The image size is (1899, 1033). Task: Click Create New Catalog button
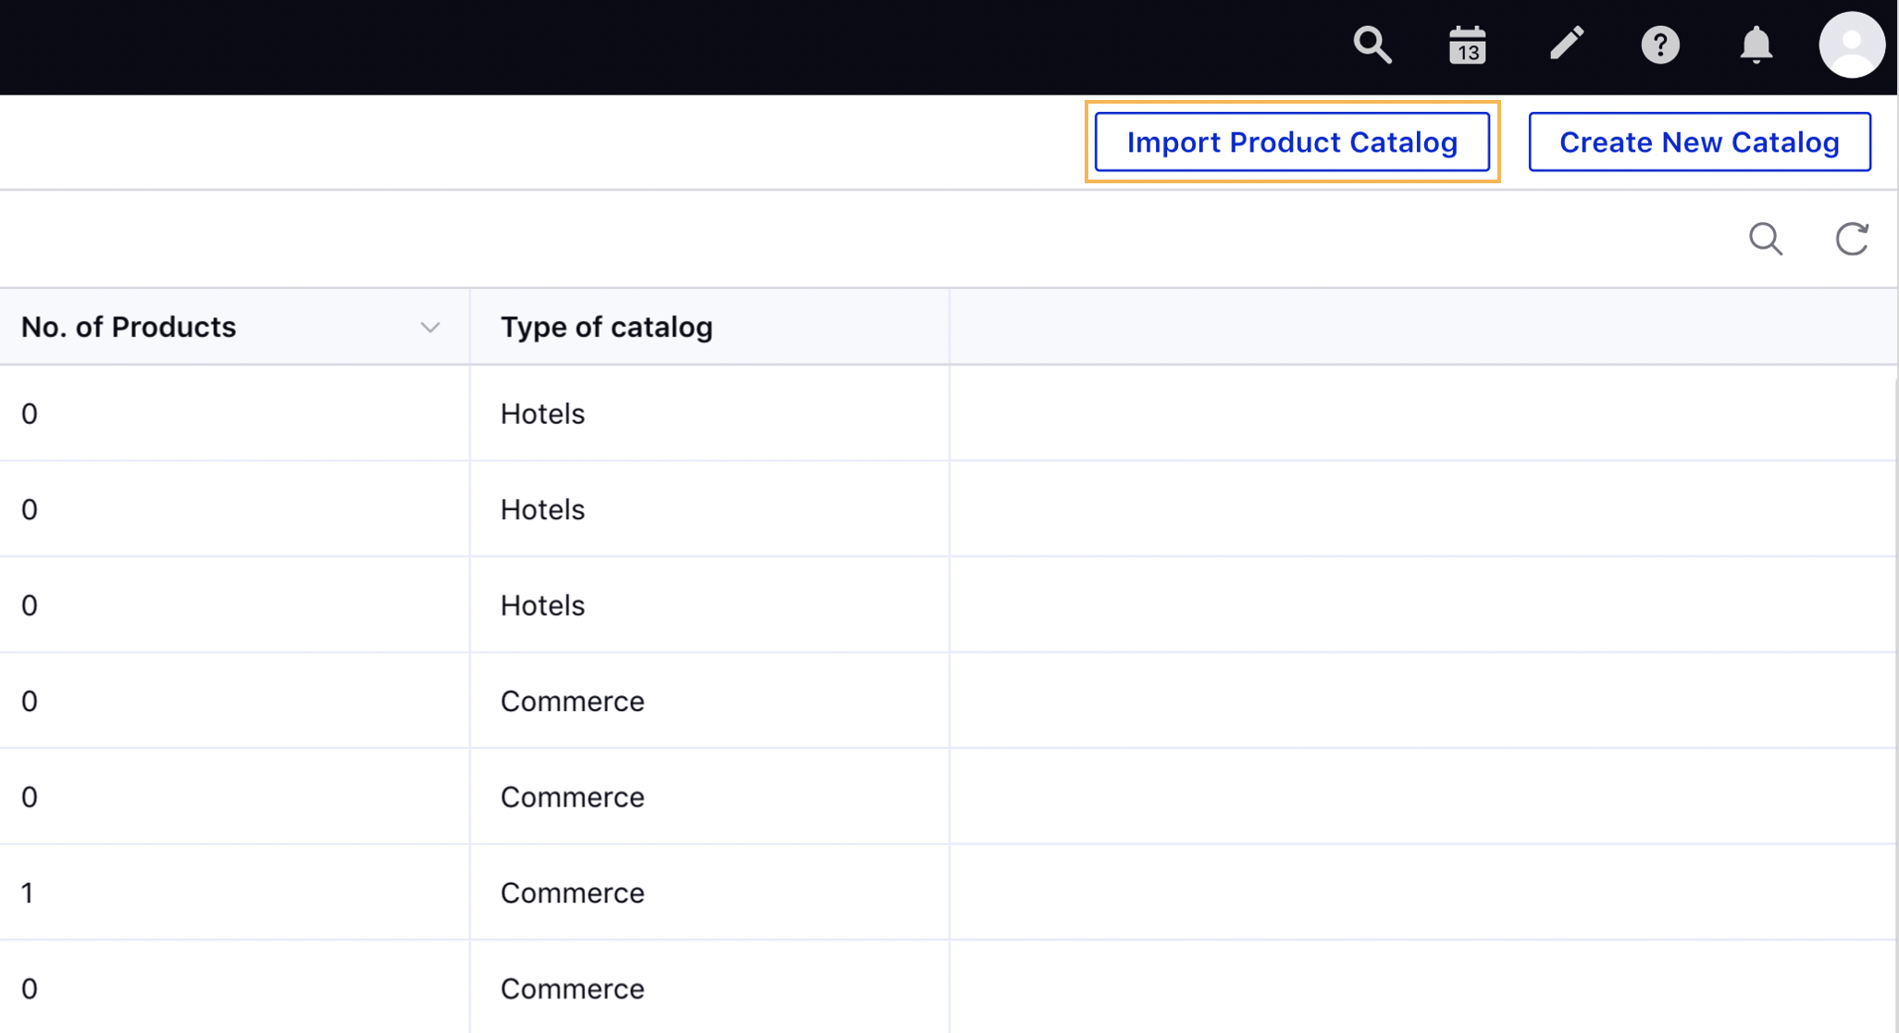click(x=1699, y=142)
